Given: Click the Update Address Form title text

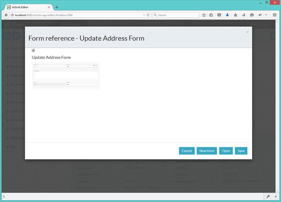Looking at the screenshot, I should (x=51, y=57).
